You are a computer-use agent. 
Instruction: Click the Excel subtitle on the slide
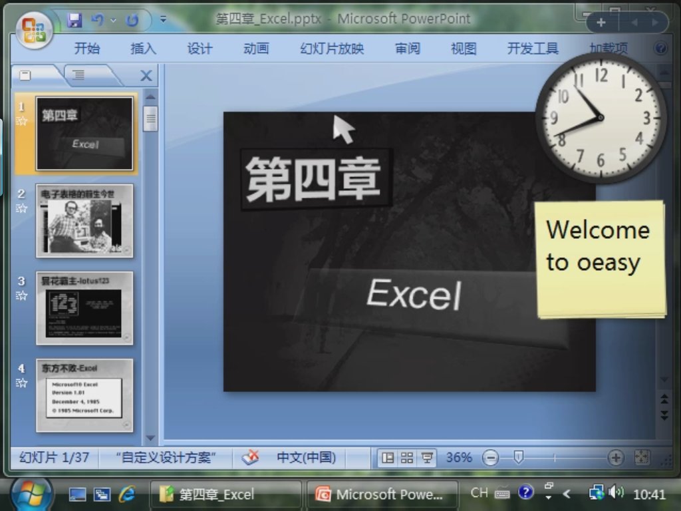tap(414, 294)
